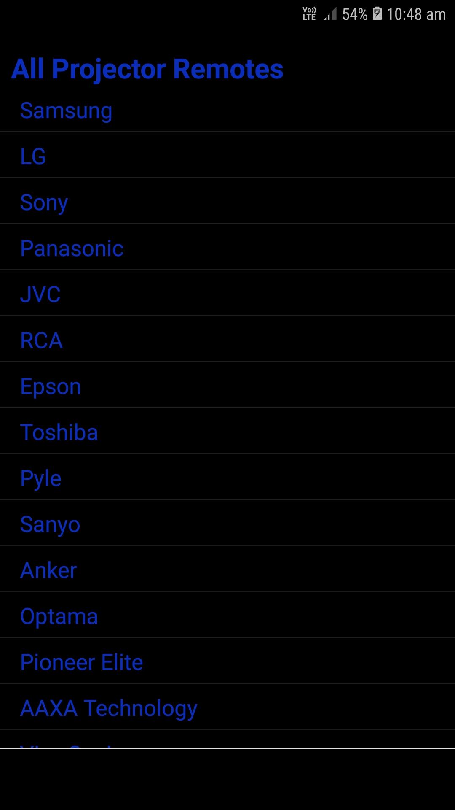Open Pioneer Elite remote
The height and width of the screenshot is (810, 455).
(227, 661)
